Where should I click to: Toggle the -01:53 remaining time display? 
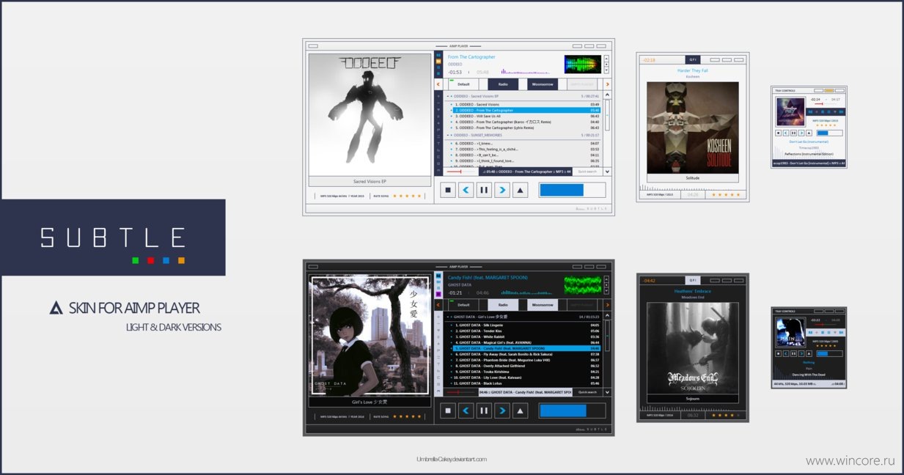pyautogui.click(x=455, y=72)
